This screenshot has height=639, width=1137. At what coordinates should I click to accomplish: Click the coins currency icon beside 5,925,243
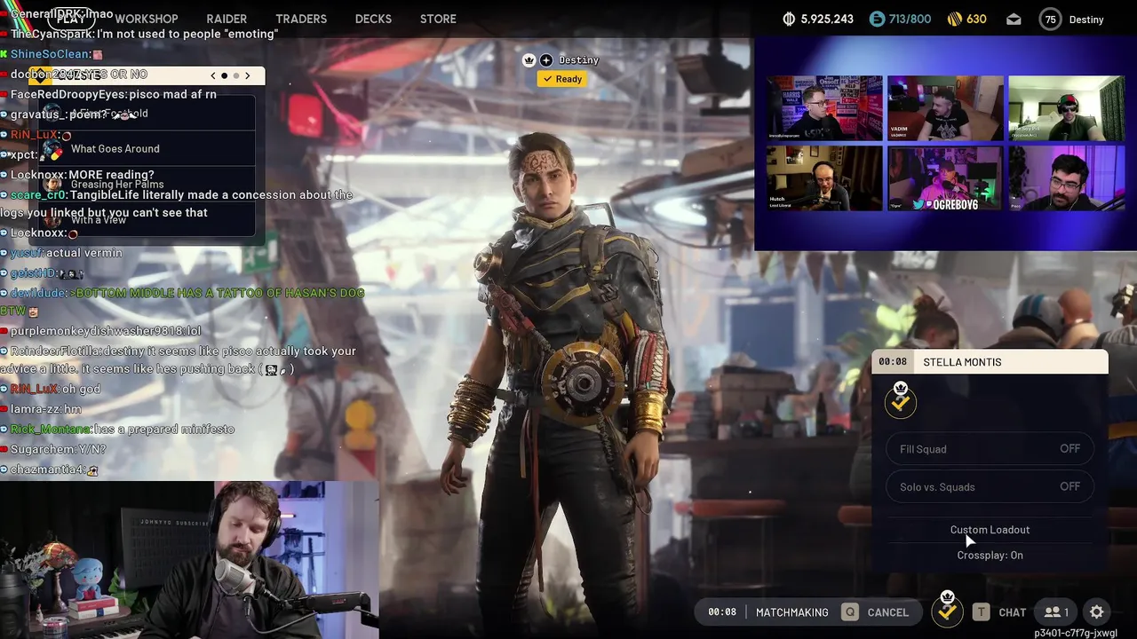(789, 19)
